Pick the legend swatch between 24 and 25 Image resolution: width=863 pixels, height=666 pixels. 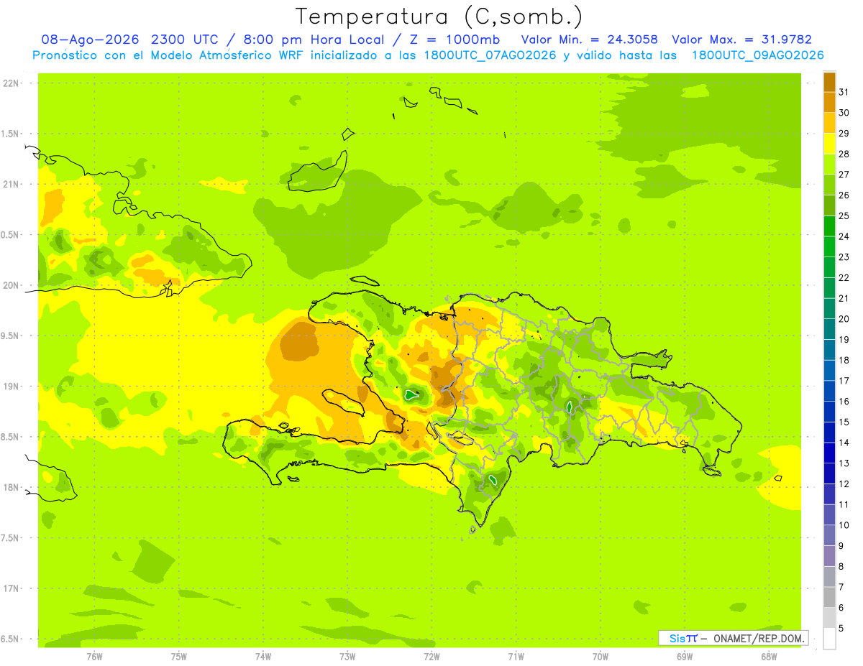tap(830, 226)
